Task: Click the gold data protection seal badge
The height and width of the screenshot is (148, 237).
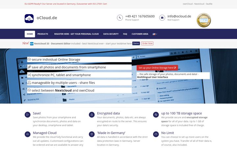Action: pyautogui.click(x=204, y=20)
